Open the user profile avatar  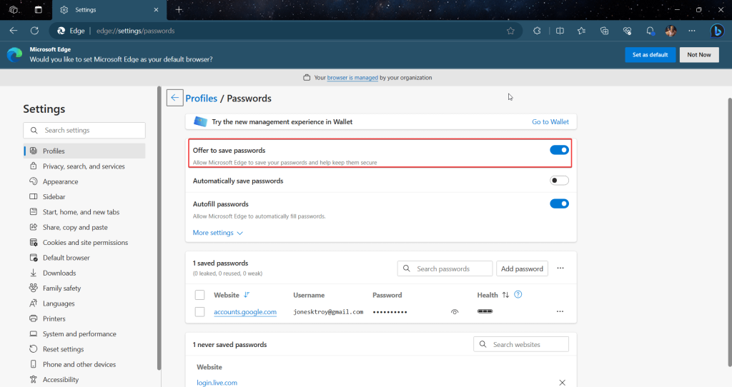click(671, 31)
